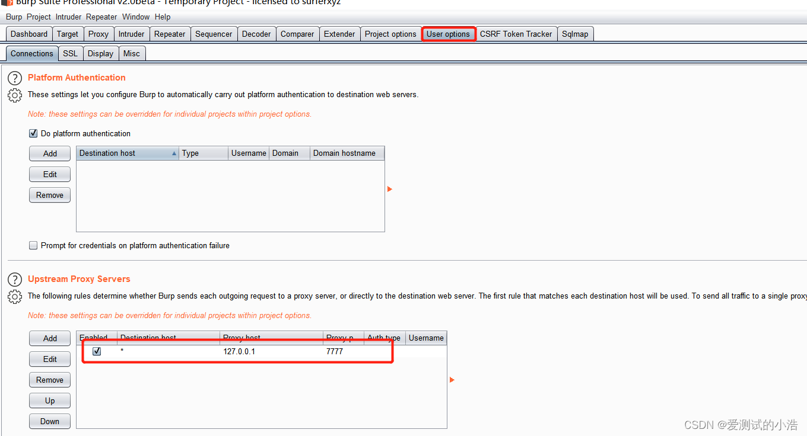The height and width of the screenshot is (436, 807).
Task: Switch to the Repeater tab
Action: click(170, 34)
